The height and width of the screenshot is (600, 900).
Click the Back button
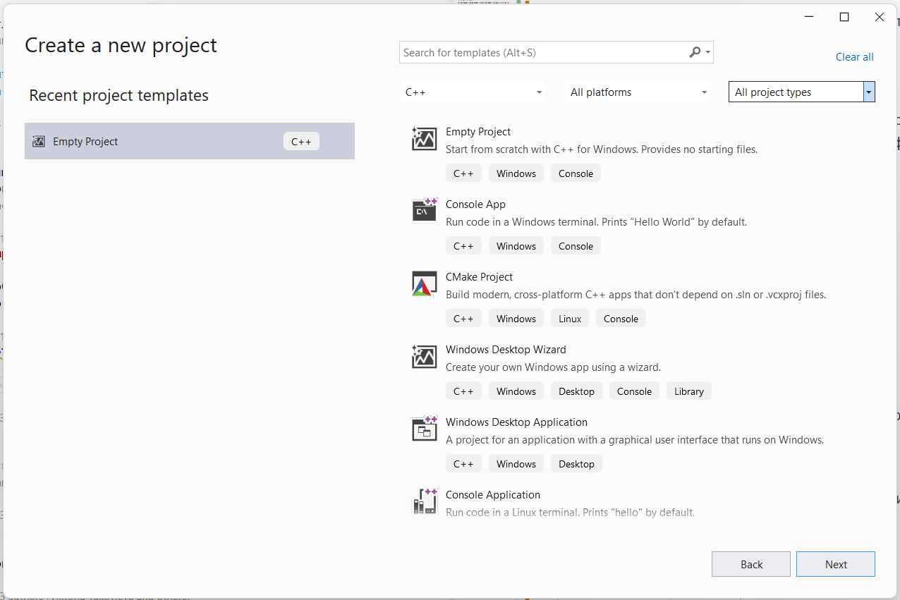click(x=750, y=564)
